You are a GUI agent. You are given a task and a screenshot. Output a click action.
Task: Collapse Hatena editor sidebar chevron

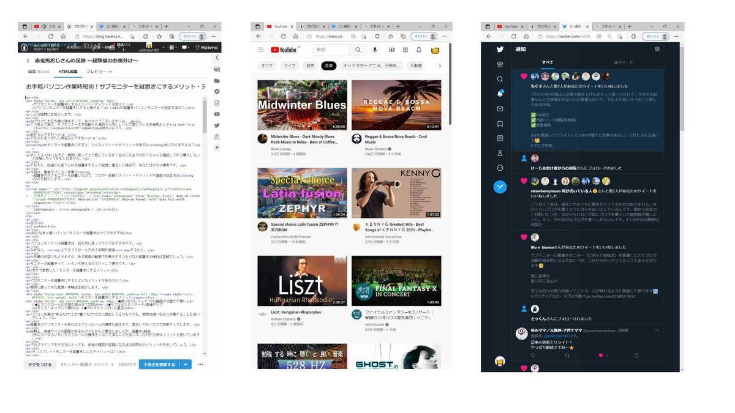pyautogui.click(x=217, y=58)
